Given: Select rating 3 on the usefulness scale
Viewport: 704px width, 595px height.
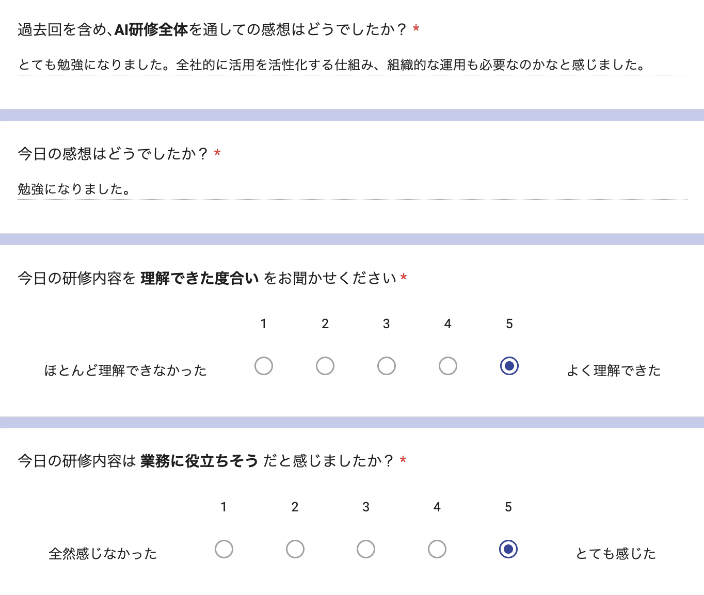Looking at the screenshot, I should pos(366,549).
